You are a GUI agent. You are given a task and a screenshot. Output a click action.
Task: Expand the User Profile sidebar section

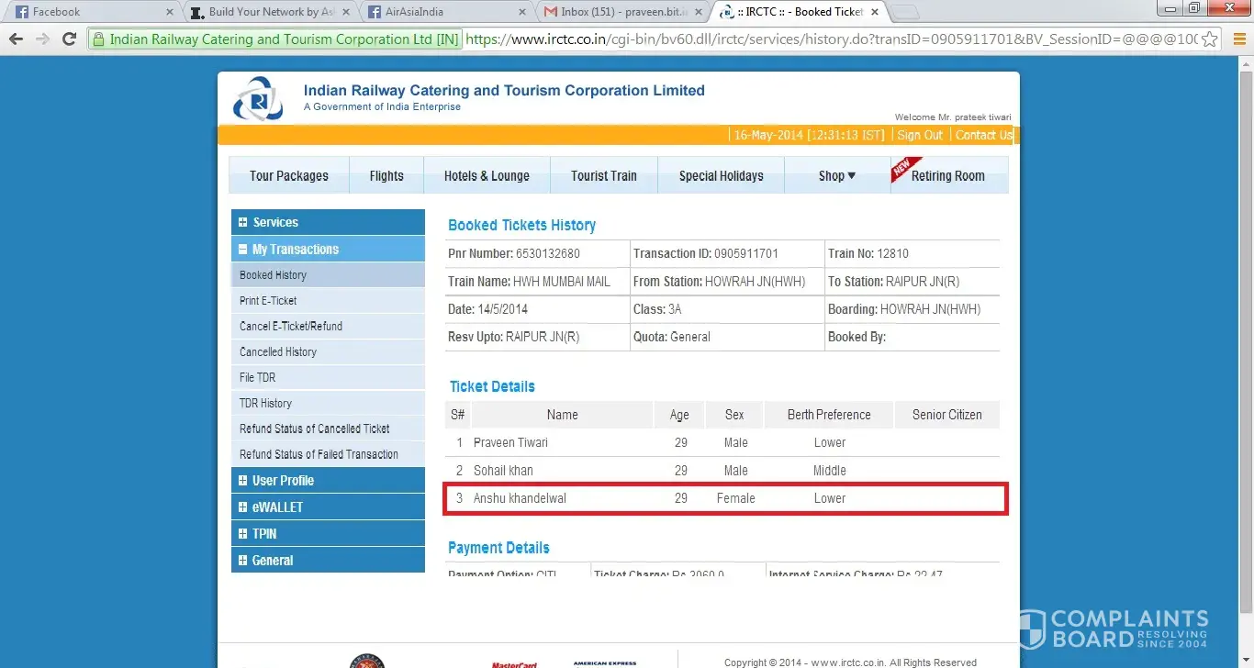point(328,480)
